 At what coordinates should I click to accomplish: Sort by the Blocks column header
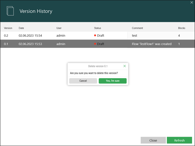182,28
